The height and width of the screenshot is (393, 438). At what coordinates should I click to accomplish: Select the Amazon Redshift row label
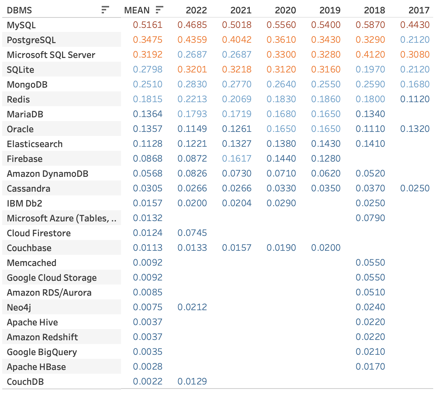click(42, 337)
